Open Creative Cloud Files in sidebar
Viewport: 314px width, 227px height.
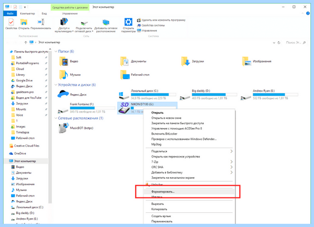tap(27, 146)
